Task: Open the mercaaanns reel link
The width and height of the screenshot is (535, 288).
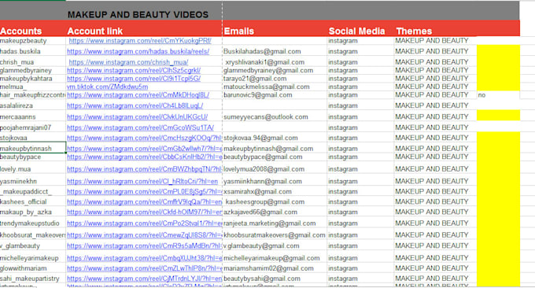Action: point(137,116)
